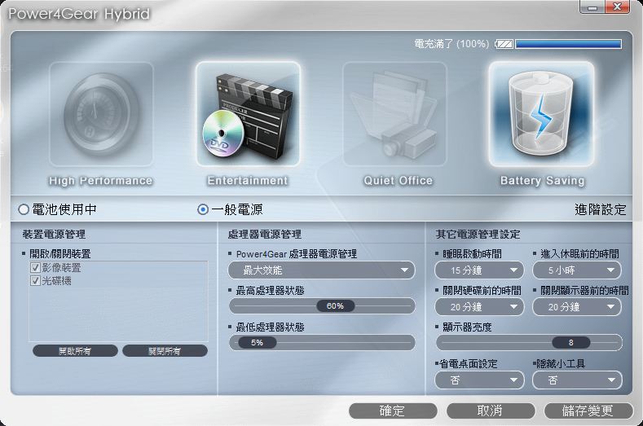Choose the Entertainment clapperboard icon
The width and height of the screenshot is (643, 426).
(x=248, y=115)
